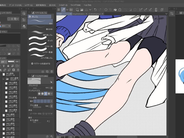Toggle tool property lock icon
The image size is (184, 138).
(x=51, y=82)
